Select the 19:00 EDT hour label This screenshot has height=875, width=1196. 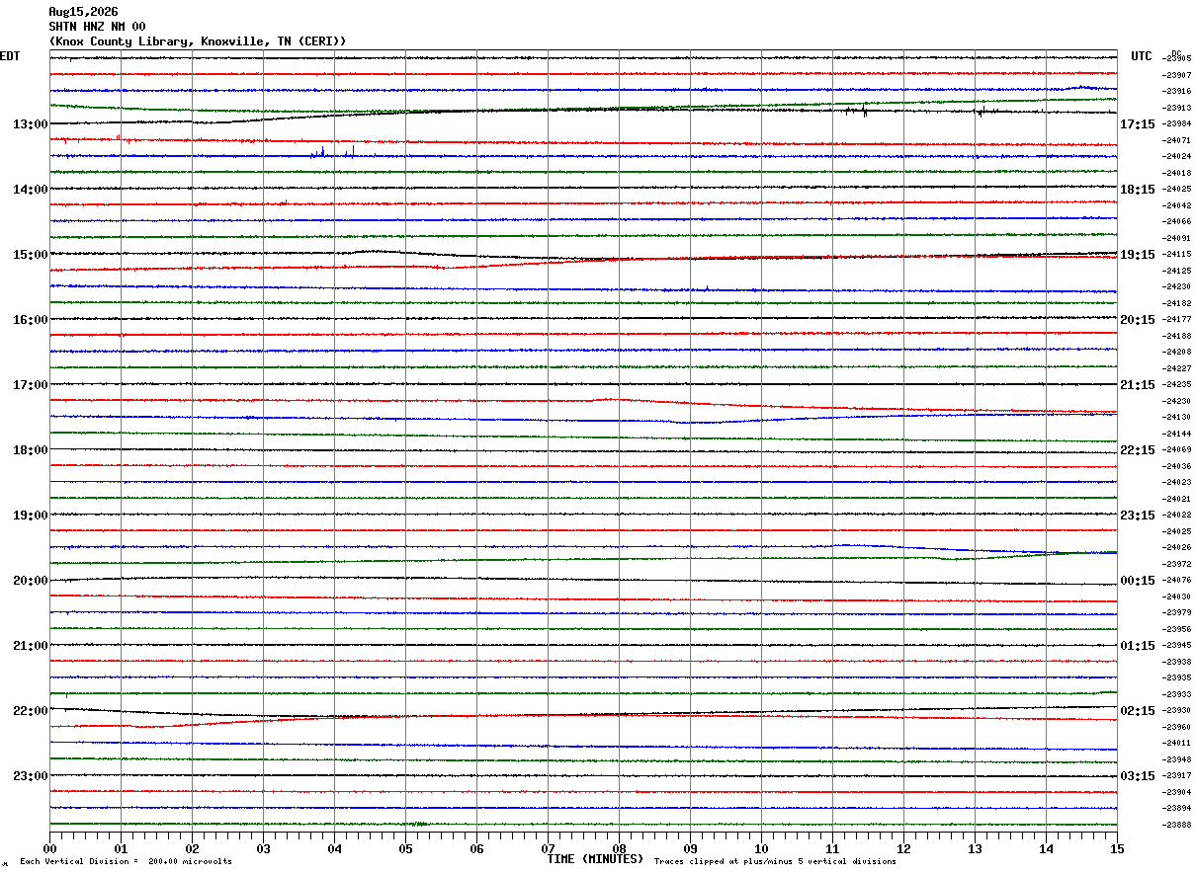(x=30, y=516)
